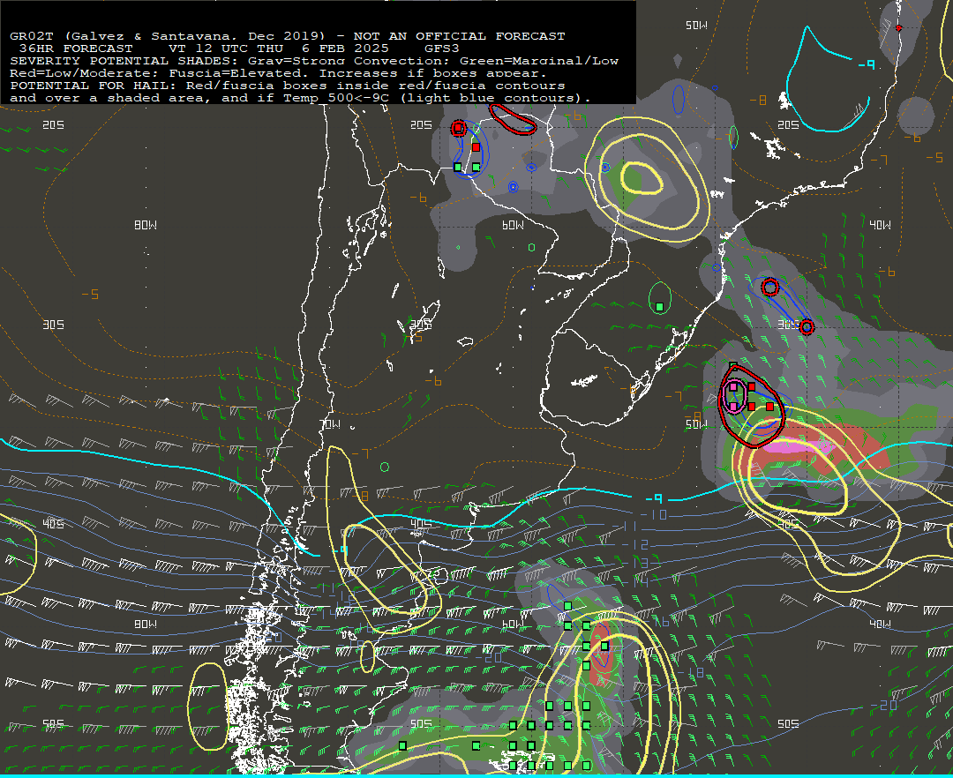
Task: Click the red dot marker on the northeast Brazil coast
Action: pos(899,27)
